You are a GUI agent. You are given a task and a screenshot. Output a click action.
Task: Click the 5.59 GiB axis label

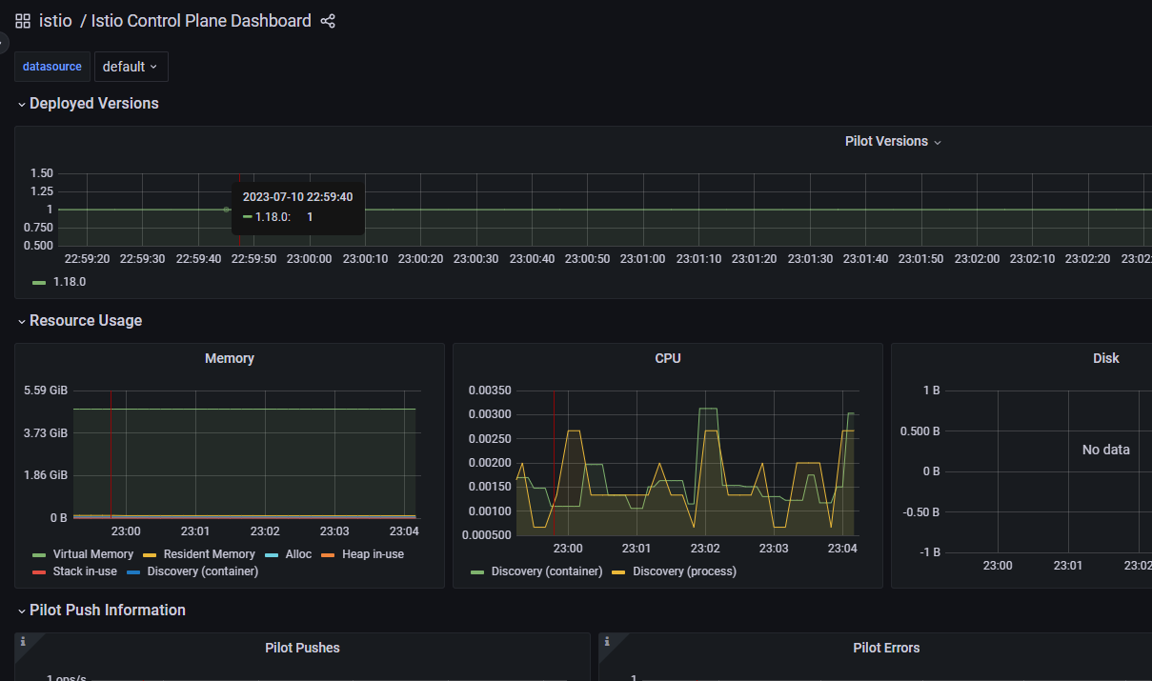point(45,391)
